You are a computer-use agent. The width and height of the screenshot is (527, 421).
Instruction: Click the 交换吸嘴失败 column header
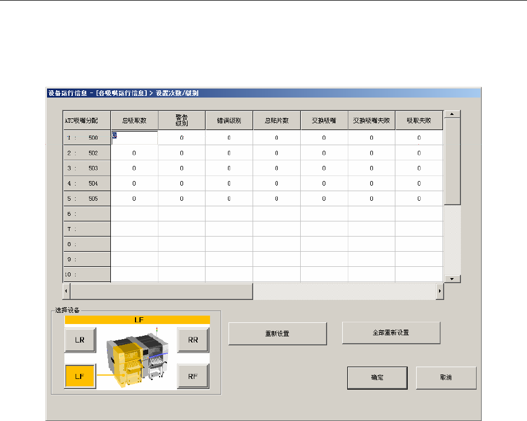(371, 121)
